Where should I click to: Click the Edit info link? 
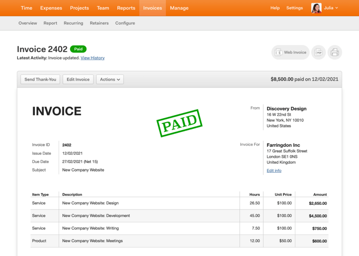tap(274, 171)
